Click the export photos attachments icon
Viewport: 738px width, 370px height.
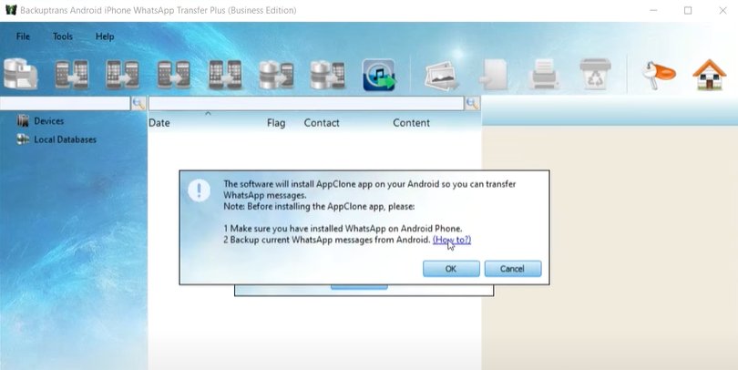(442, 76)
